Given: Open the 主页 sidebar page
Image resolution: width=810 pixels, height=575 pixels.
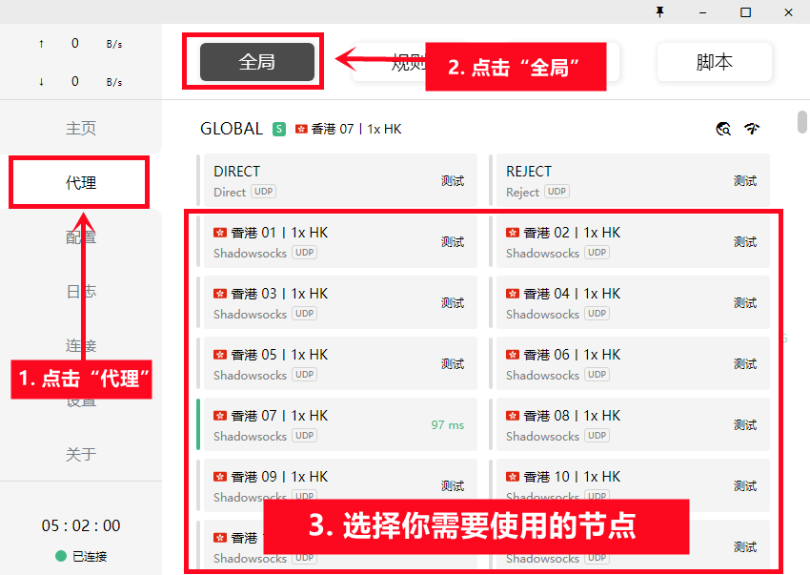Looking at the screenshot, I should tap(80, 128).
